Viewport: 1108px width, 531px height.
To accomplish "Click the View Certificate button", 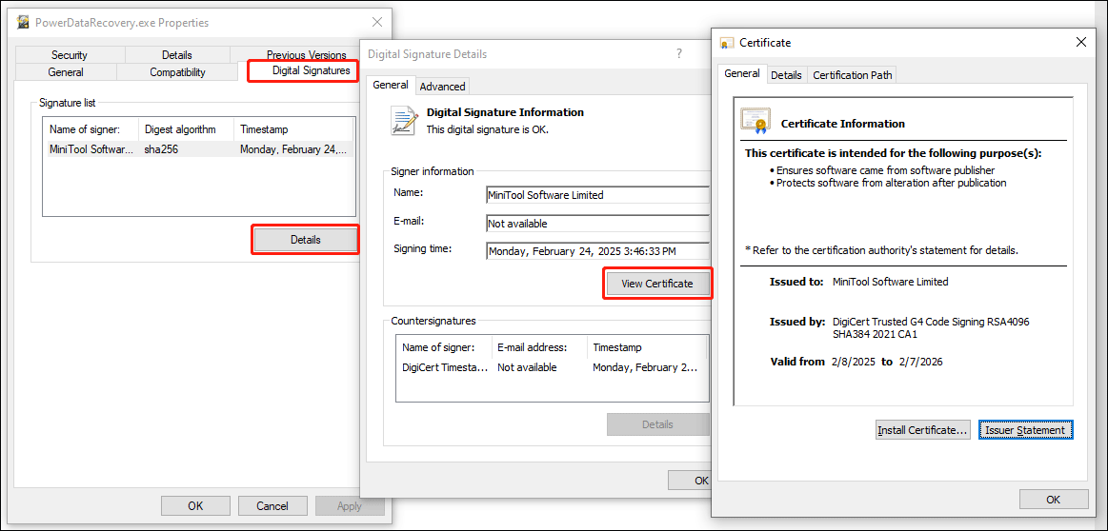I will pos(656,284).
